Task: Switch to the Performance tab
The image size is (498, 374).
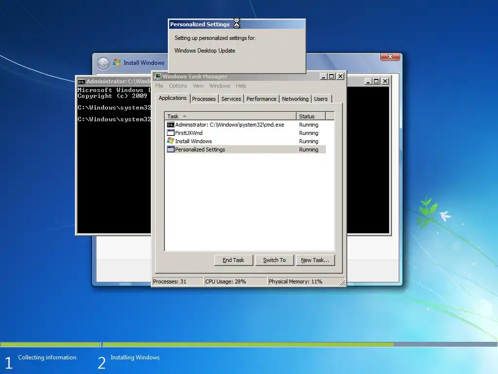Action: 261,99
